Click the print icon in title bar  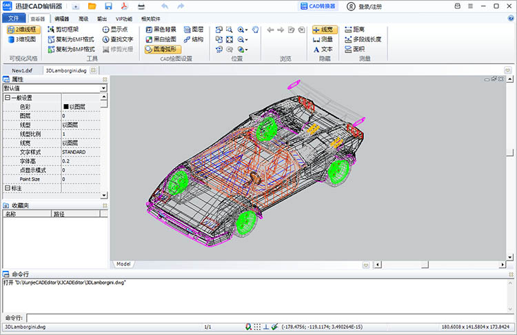(x=141, y=6)
